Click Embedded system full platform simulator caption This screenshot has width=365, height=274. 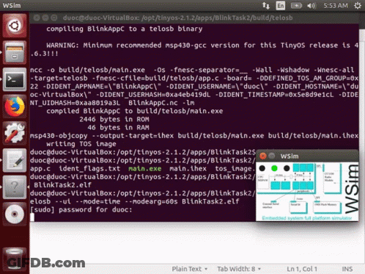[x=307, y=218]
